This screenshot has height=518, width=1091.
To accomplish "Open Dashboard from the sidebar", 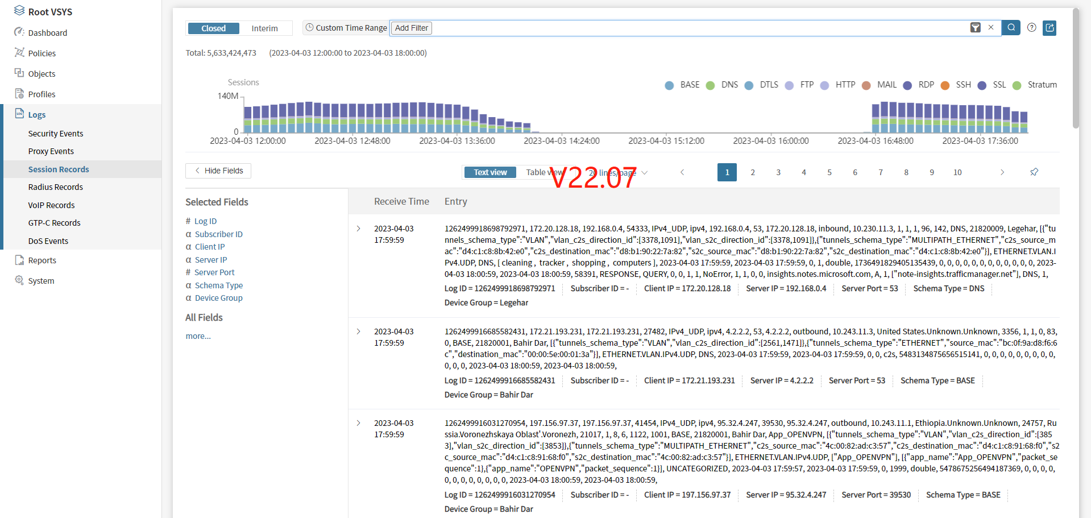I will pyautogui.click(x=48, y=33).
